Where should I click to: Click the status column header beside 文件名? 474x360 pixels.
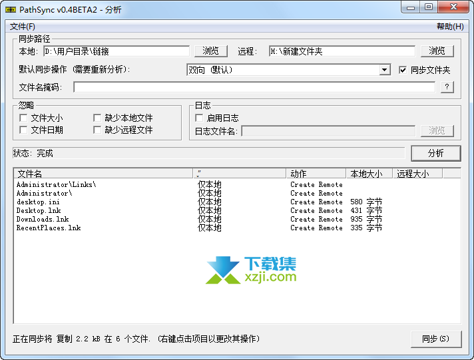(x=240, y=174)
